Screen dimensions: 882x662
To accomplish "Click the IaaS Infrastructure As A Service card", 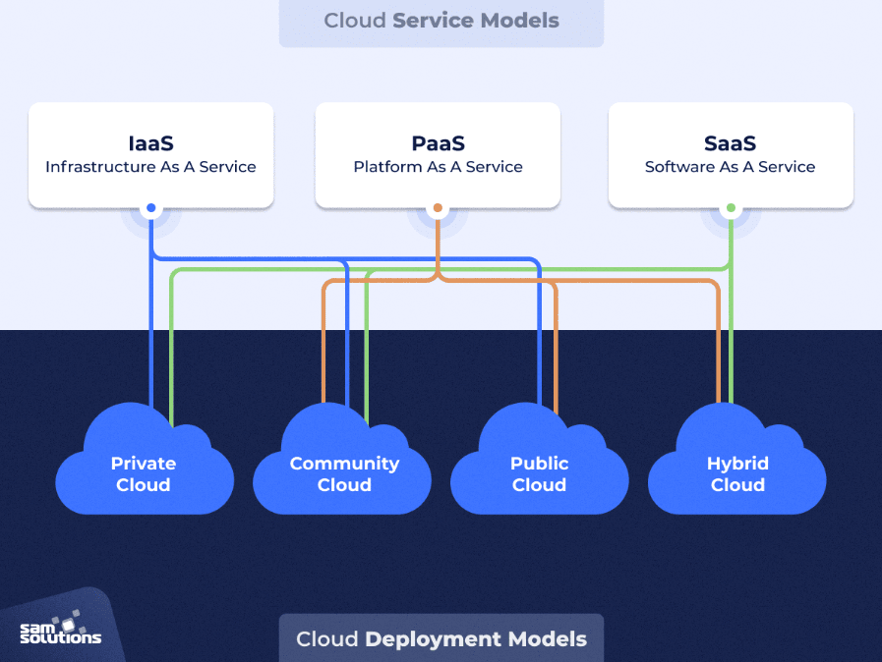I will tap(150, 155).
